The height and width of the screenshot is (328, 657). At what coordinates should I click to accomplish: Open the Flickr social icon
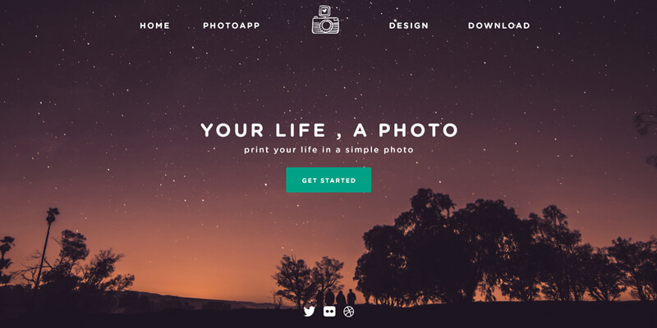coord(329,312)
